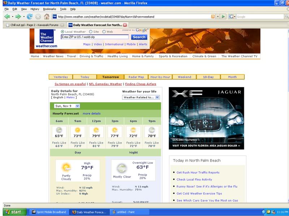Click the Night Mostly Clear moon icon

[122, 168]
